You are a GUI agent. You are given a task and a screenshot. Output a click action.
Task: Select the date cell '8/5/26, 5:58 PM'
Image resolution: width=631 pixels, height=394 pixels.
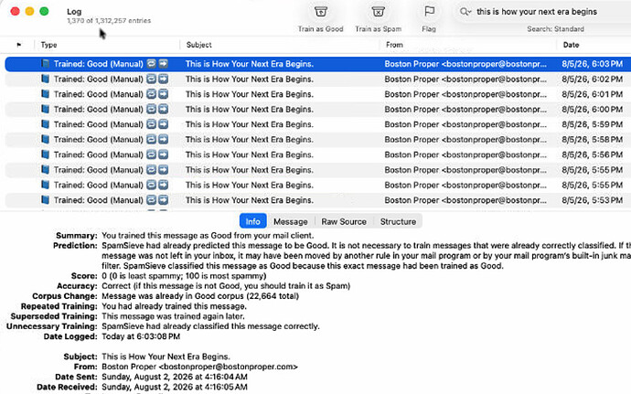tap(592, 139)
